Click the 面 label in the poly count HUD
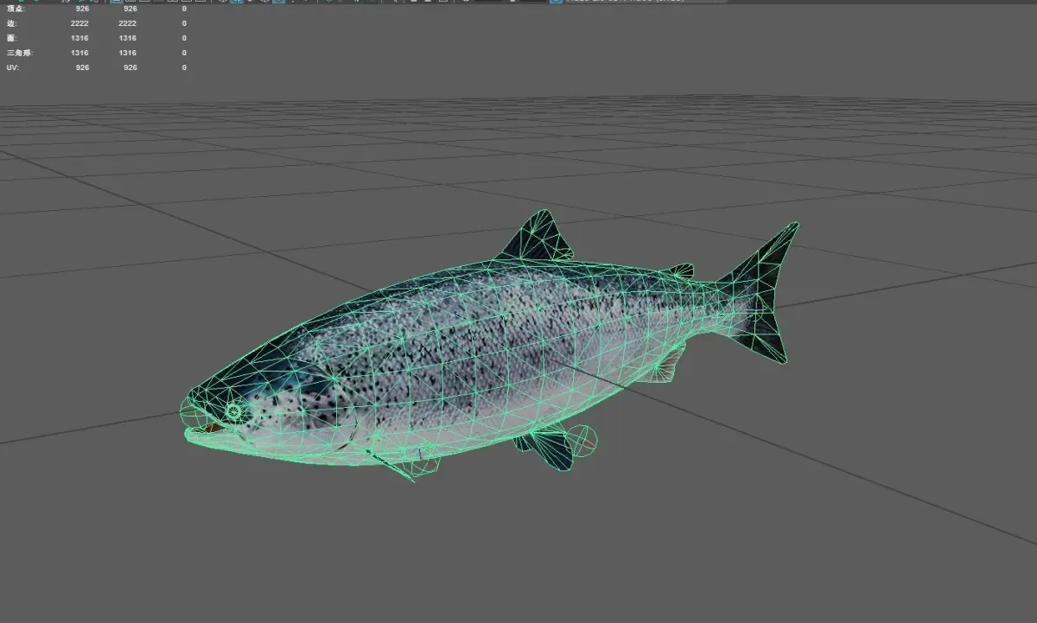This screenshot has height=623, width=1037. [x=11, y=38]
